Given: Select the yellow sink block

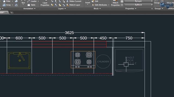Looking at the screenshot, I should point(19,60).
